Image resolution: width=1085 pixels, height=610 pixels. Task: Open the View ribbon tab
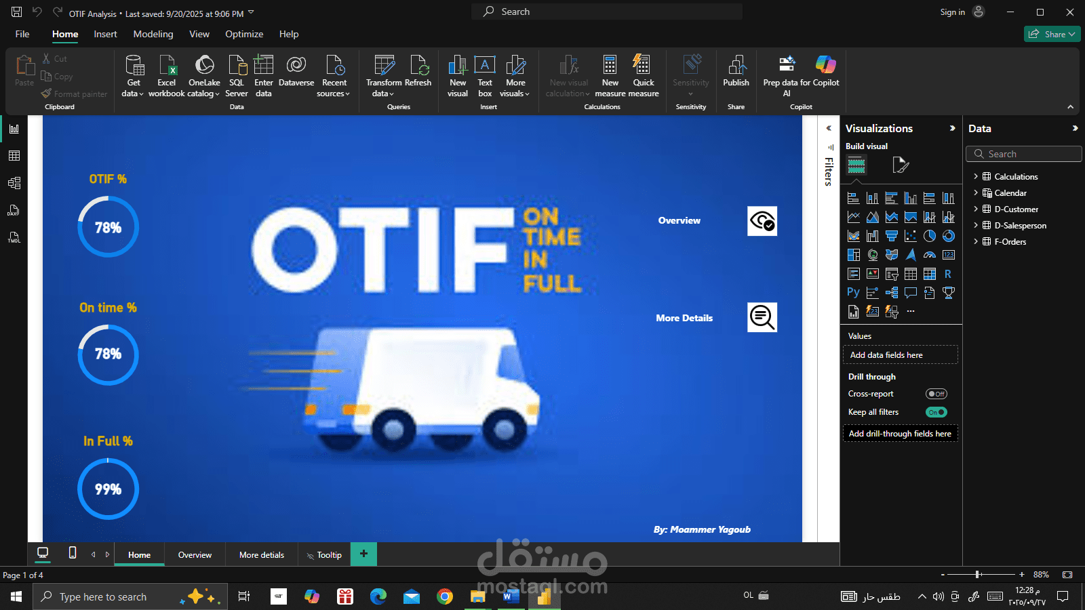(199, 34)
